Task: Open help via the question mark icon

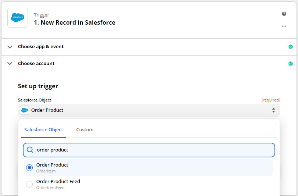Action: point(284,14)
